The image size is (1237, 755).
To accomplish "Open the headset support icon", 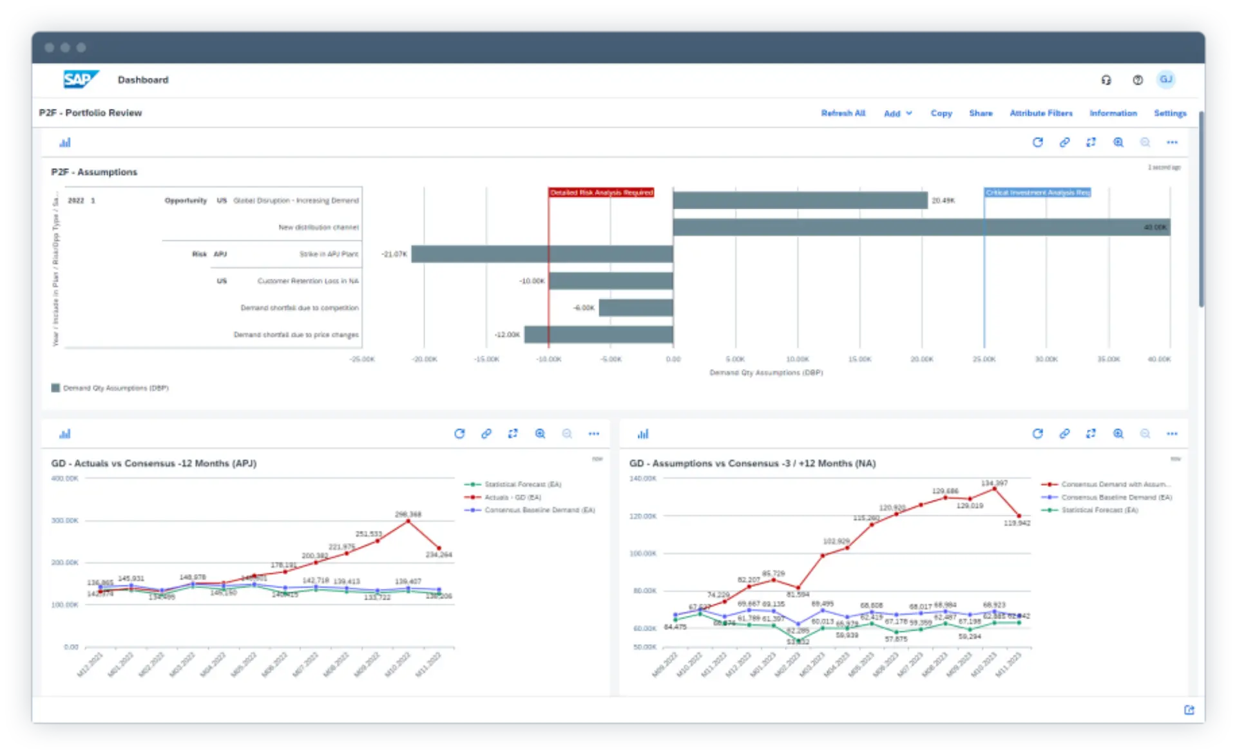I will click(x=1106, y=79).
